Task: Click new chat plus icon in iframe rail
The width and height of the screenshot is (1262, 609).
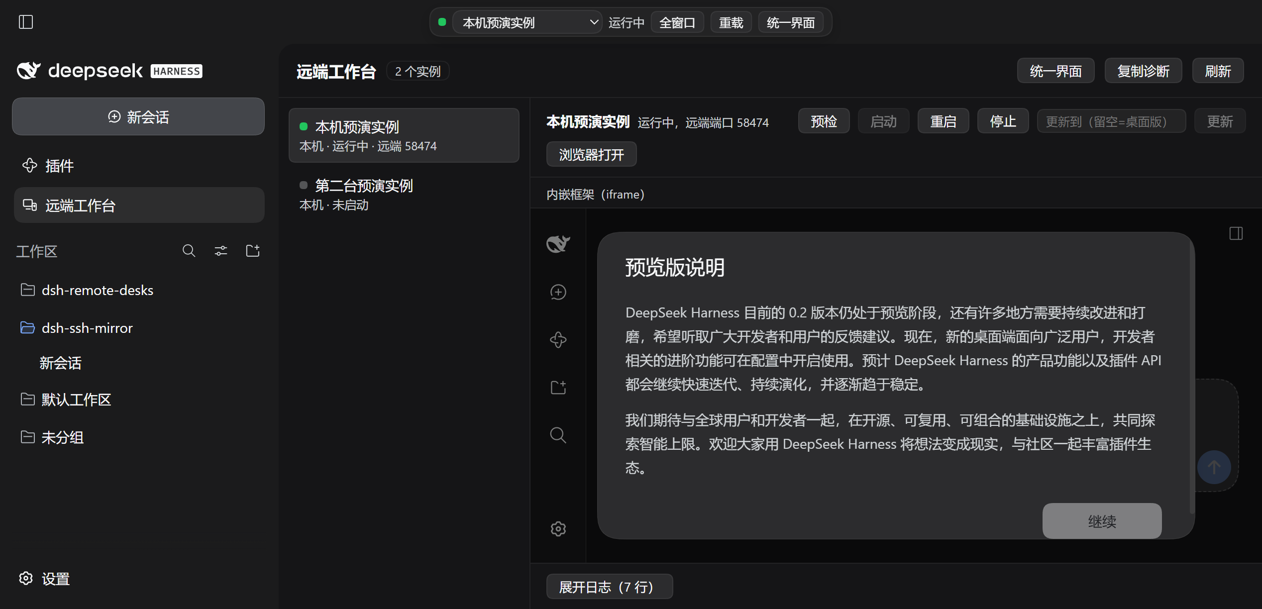Action: coord(558,292)
